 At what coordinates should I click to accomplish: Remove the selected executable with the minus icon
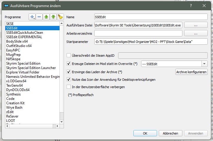[39, 17]
